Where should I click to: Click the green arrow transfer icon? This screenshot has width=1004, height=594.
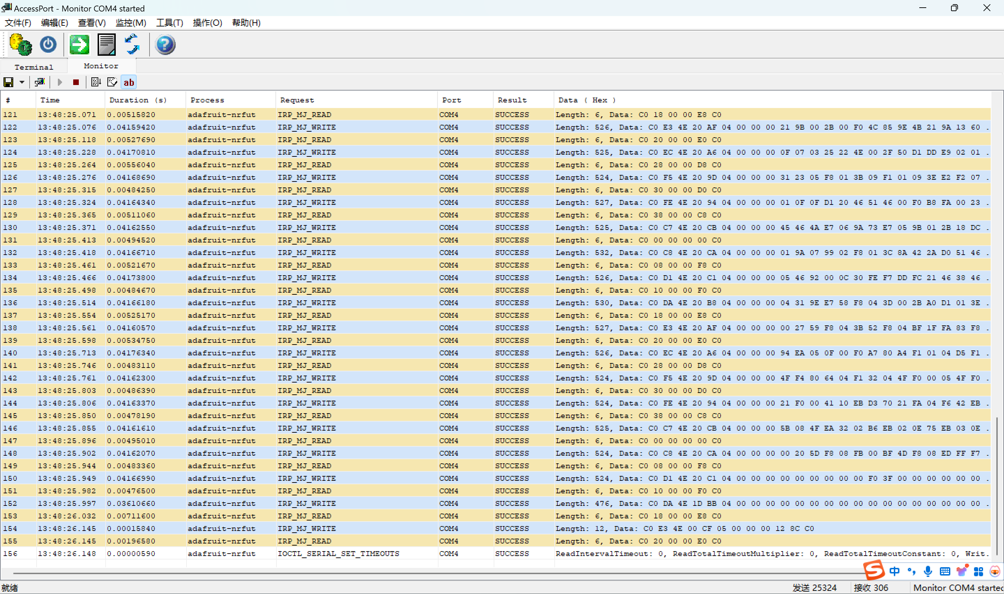(79, 45)
